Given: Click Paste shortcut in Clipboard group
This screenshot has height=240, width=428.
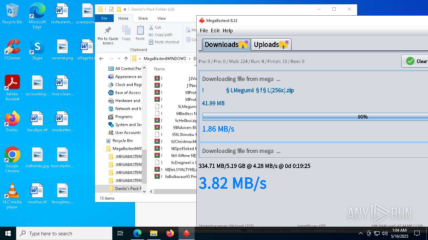Looking at the screenshot, I should coord(164,42).
